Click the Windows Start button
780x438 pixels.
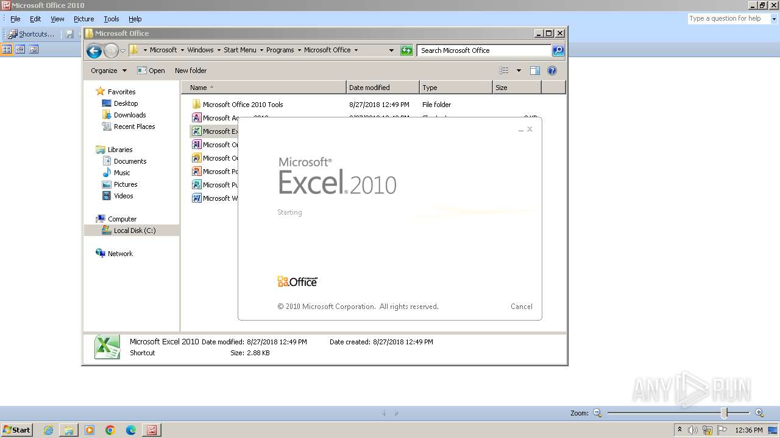click(16, 430)
